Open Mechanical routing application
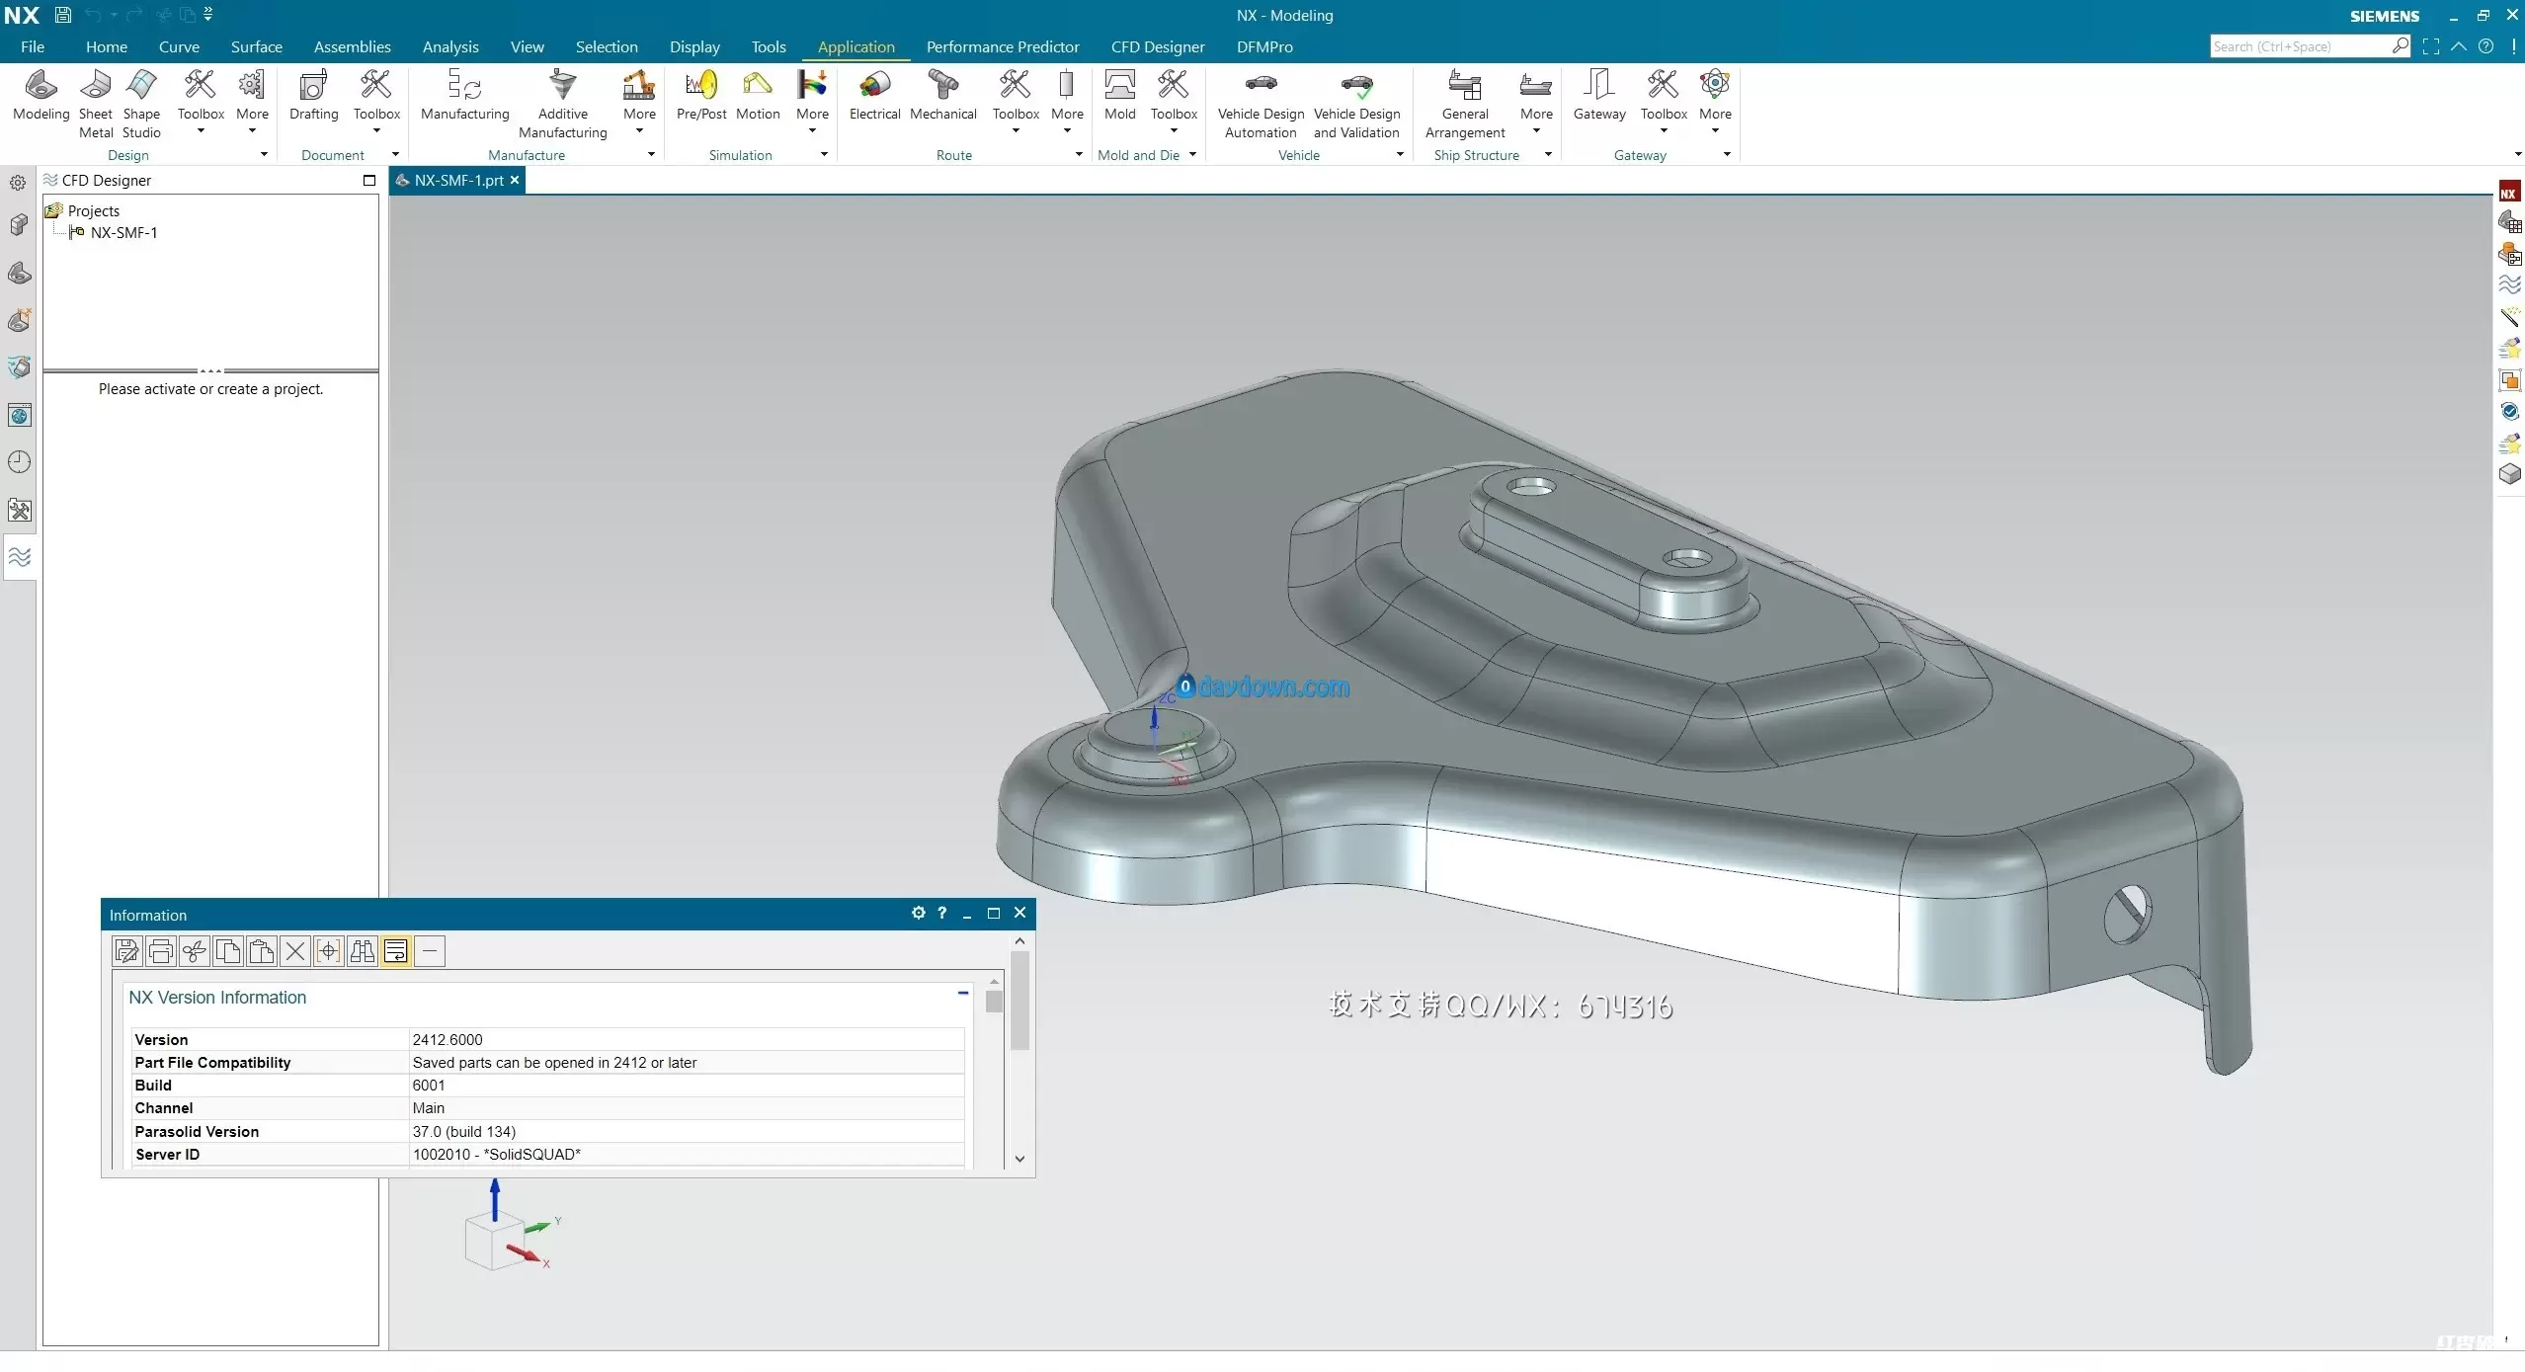The height and width of the screenshot is (1372, 2525). click(943, 96)
